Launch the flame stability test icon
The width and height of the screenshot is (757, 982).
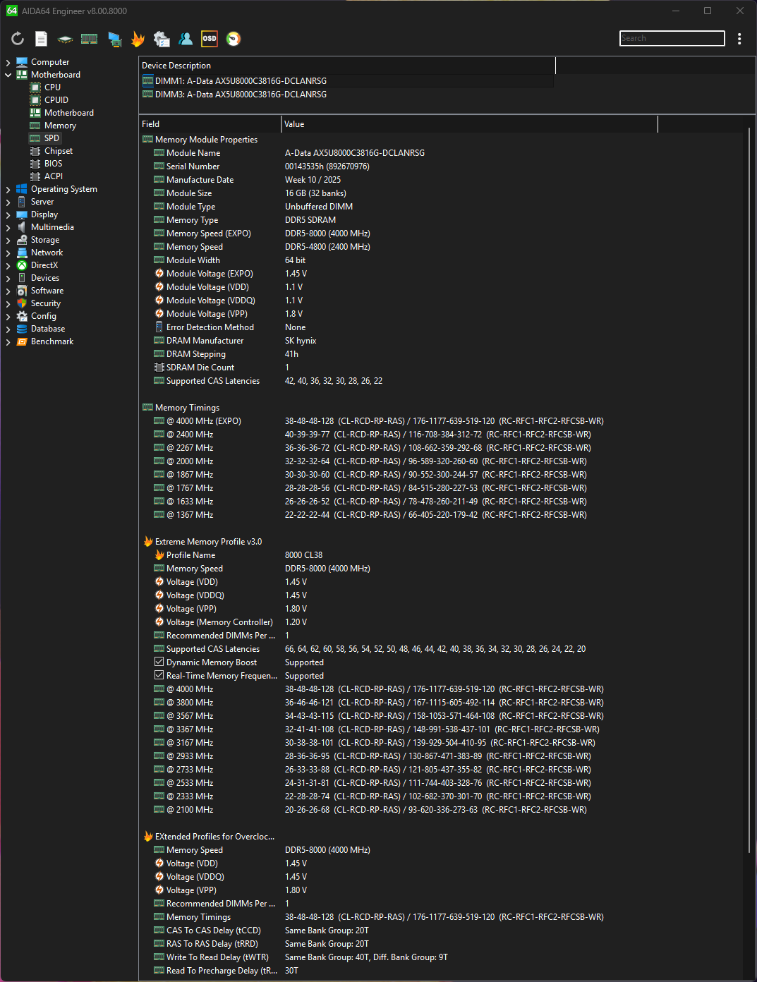point(138,39)
